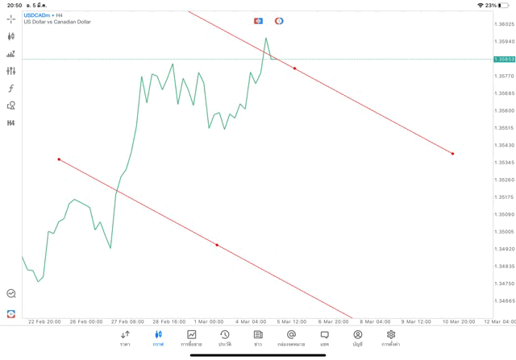Screen dimensions: 516x360
Task: Tap the red-blue trade icon in sidebar
Action: pyautogui.click(x=11, y=313)
